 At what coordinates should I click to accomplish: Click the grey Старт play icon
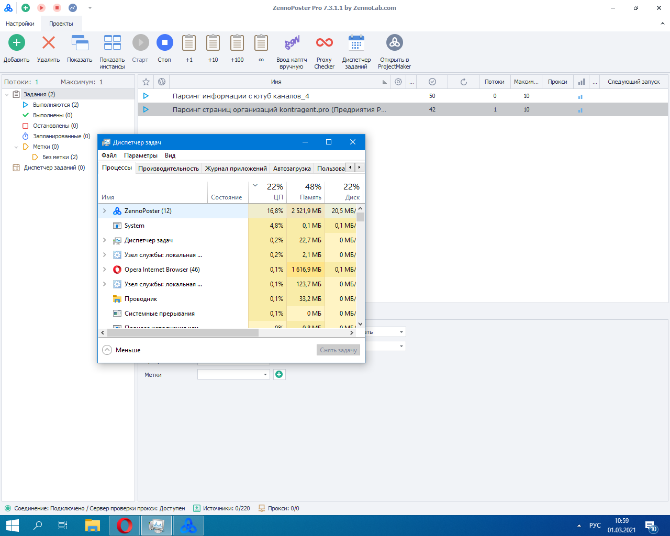(x=140, y=42)
